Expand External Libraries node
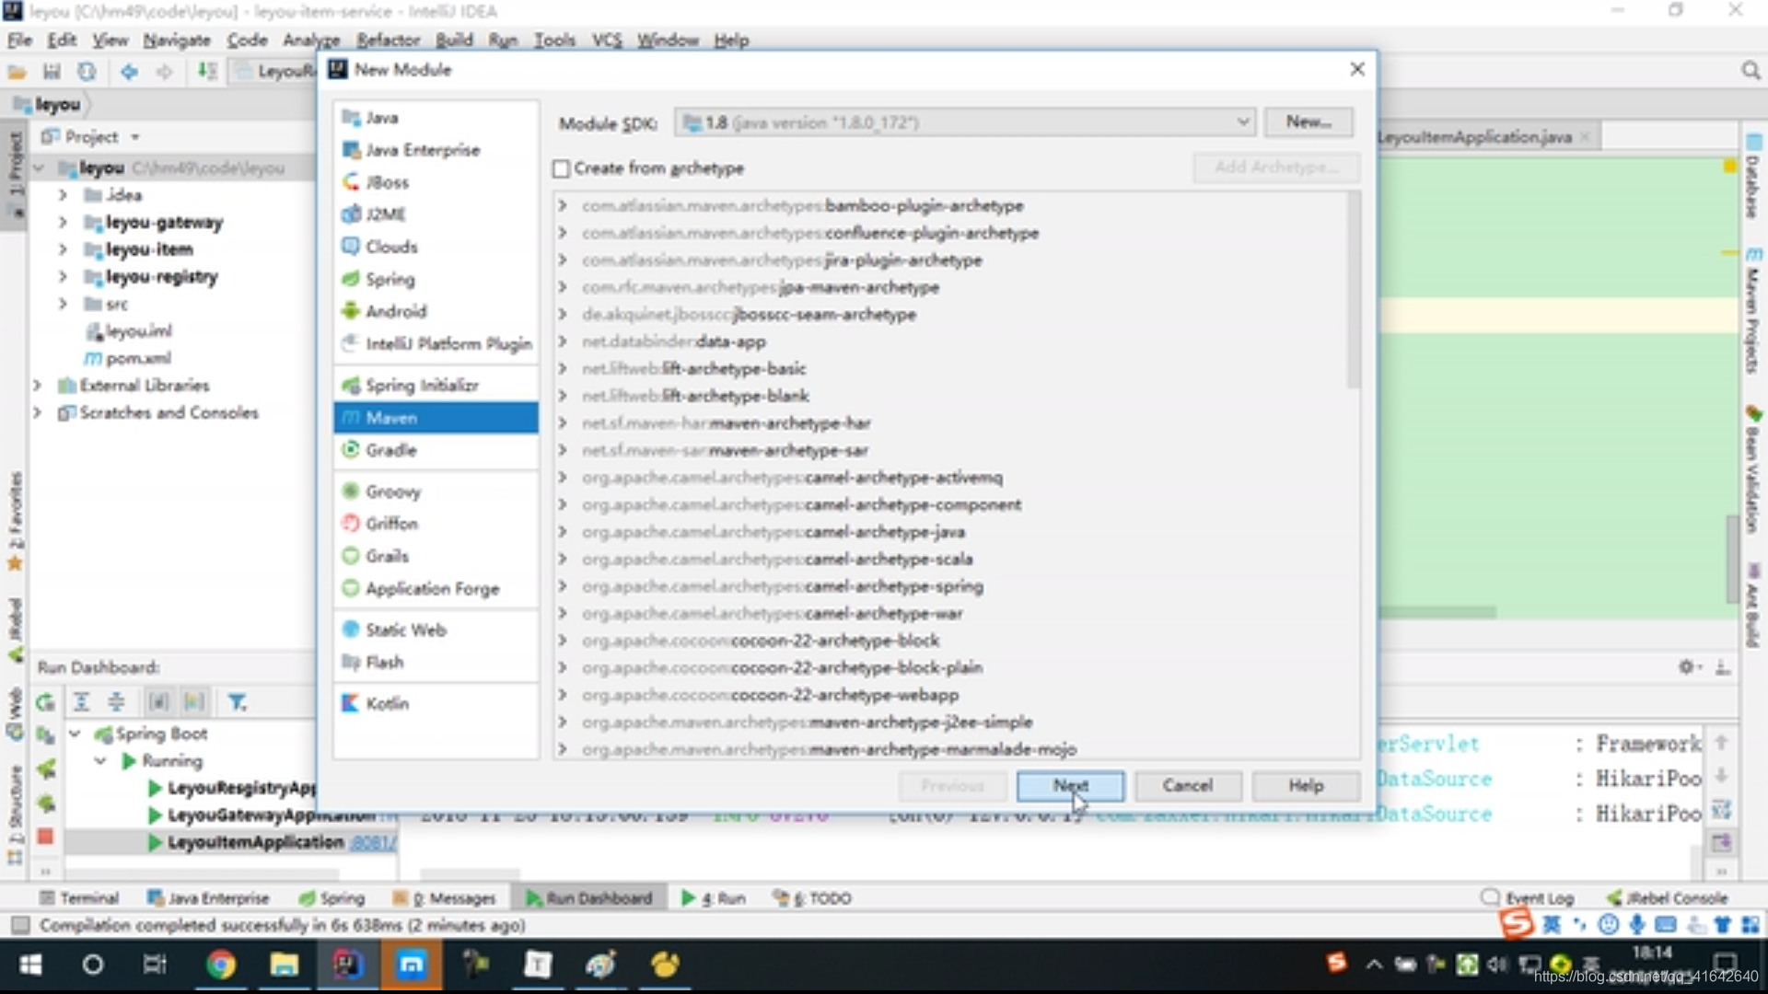The height and width of the screenshot is (994, 1768). click(37, 385)
